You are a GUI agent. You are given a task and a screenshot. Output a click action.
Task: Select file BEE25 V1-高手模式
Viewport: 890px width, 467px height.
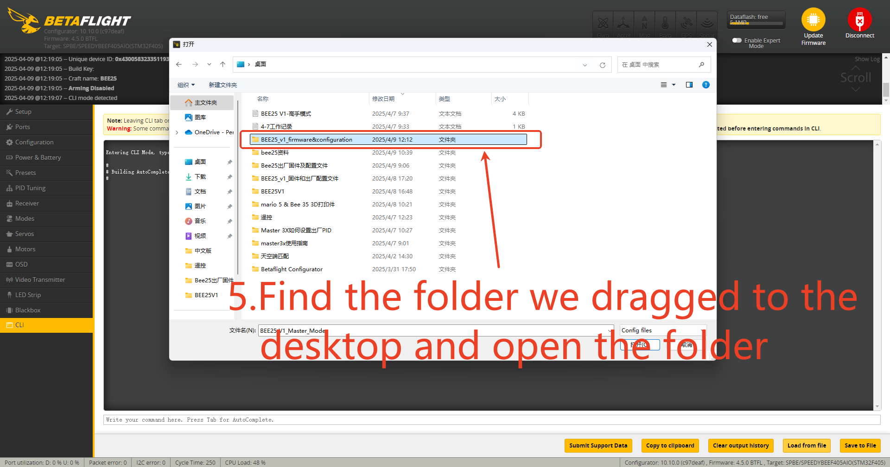pyautogui.click(x=388, y=114)
